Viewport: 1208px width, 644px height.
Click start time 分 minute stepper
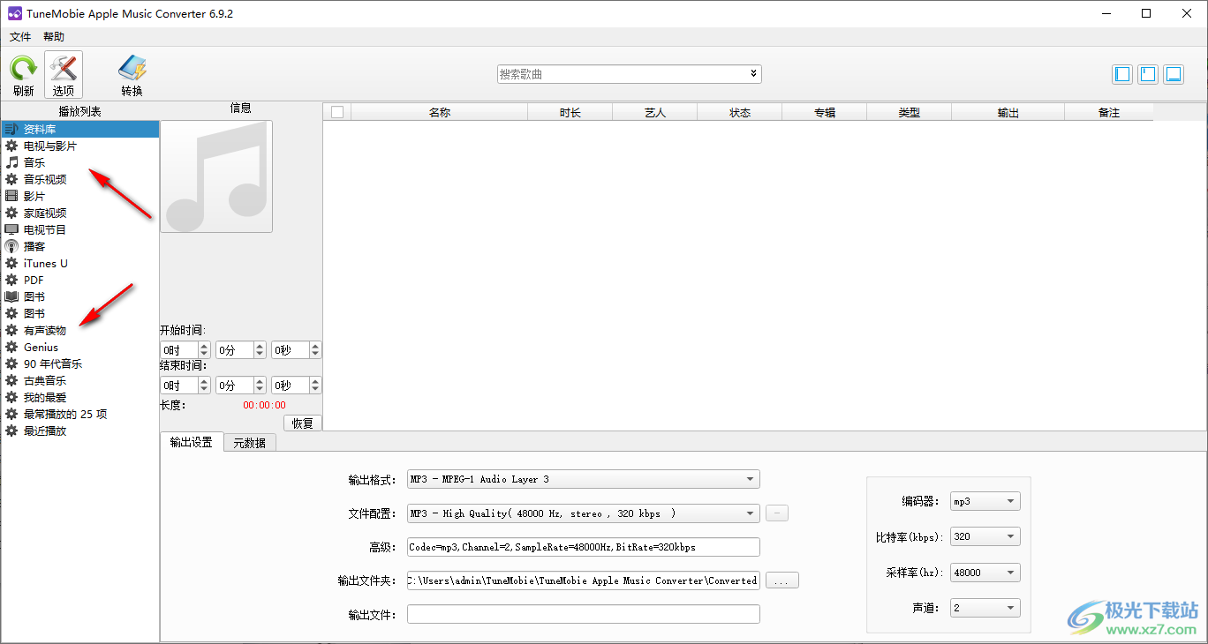tap(260, 350)
